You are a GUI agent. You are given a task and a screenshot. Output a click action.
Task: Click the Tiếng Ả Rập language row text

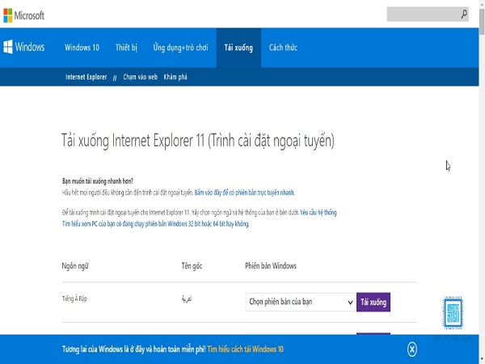pyautogui.click(x=74, y=298)
